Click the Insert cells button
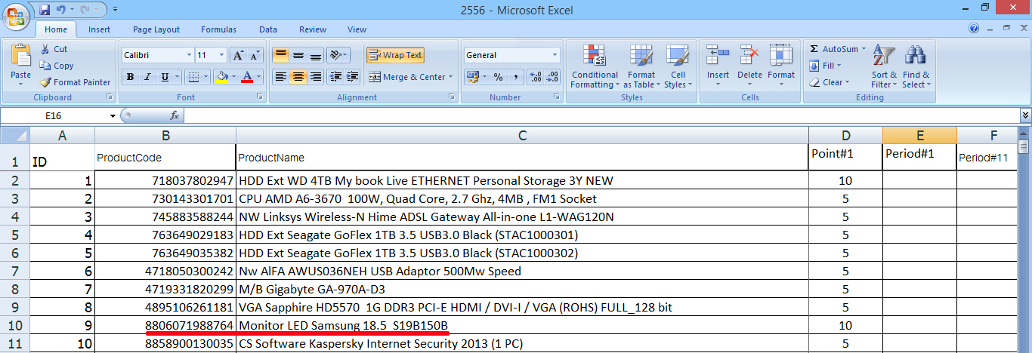The width and height of the screenshot is (1032, 353). [718, 66]
